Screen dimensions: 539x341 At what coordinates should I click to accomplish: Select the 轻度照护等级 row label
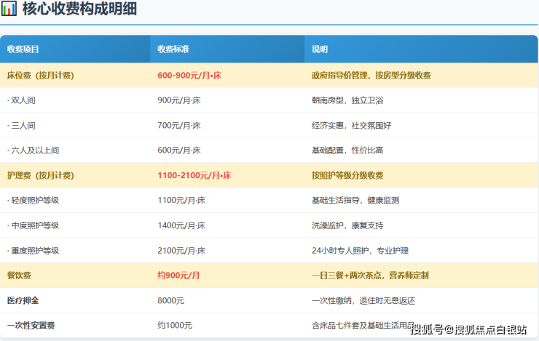coord(33,201)
